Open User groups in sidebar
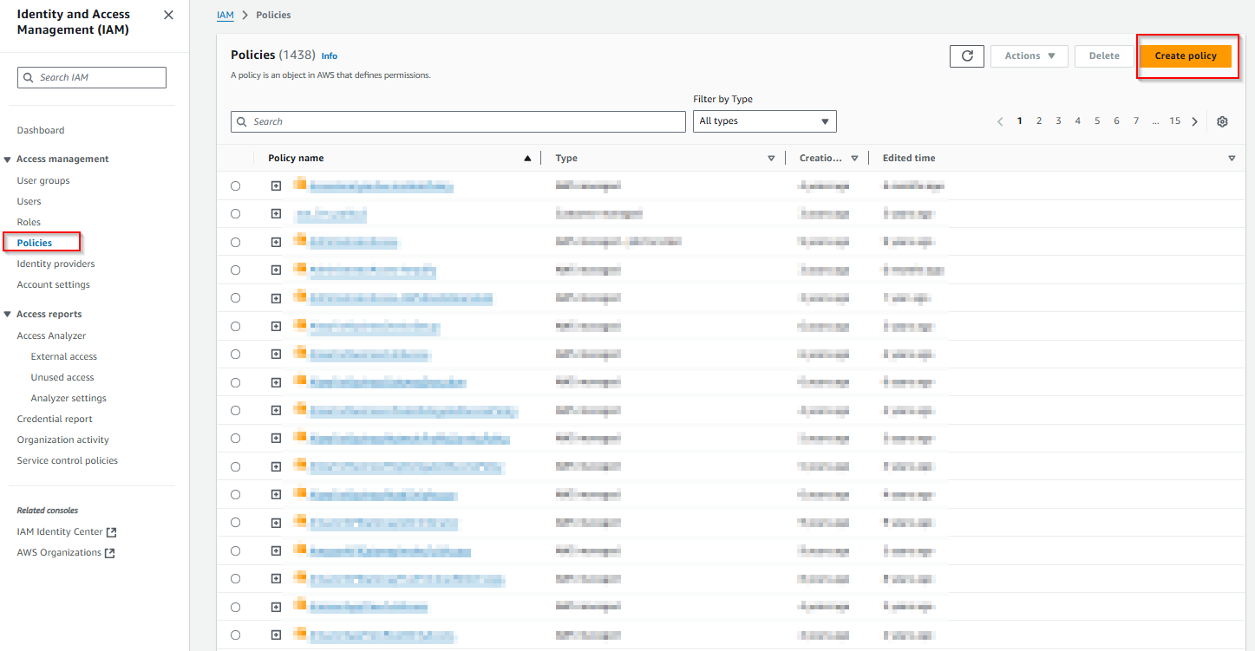Image resolution: width=1255 pixels, height=651 pixels. tap(43, 180)
